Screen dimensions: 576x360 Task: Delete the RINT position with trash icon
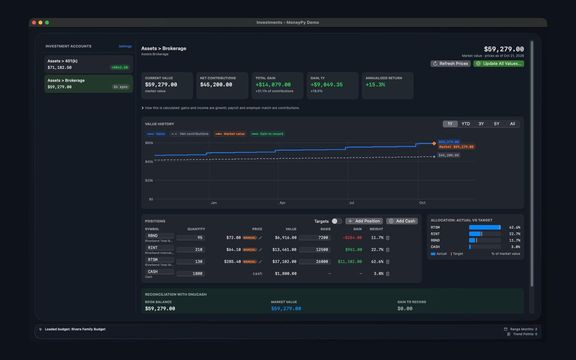tap(388, 249)
